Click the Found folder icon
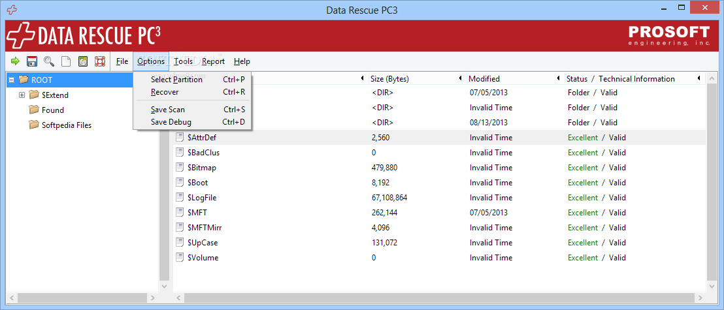 click(x=34, y=110)
